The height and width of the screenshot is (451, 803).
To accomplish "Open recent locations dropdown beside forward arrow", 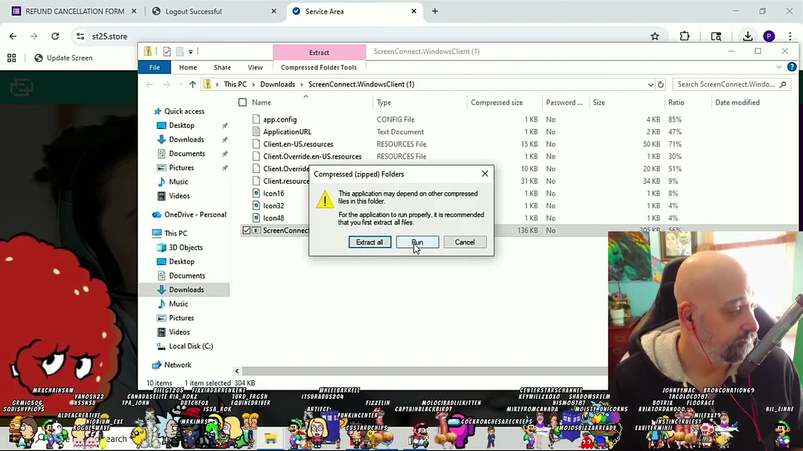I will click(x=180, y=85).
